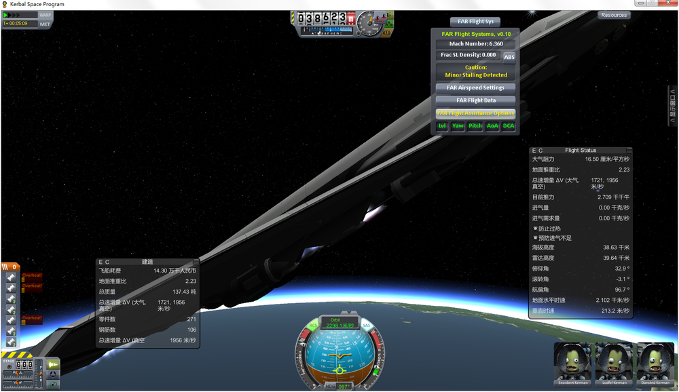Click the time warp arrows

point(12,15)
